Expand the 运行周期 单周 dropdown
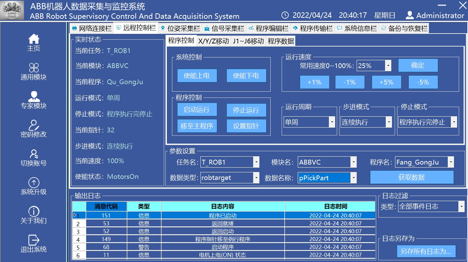 click(x=332, y=122)
